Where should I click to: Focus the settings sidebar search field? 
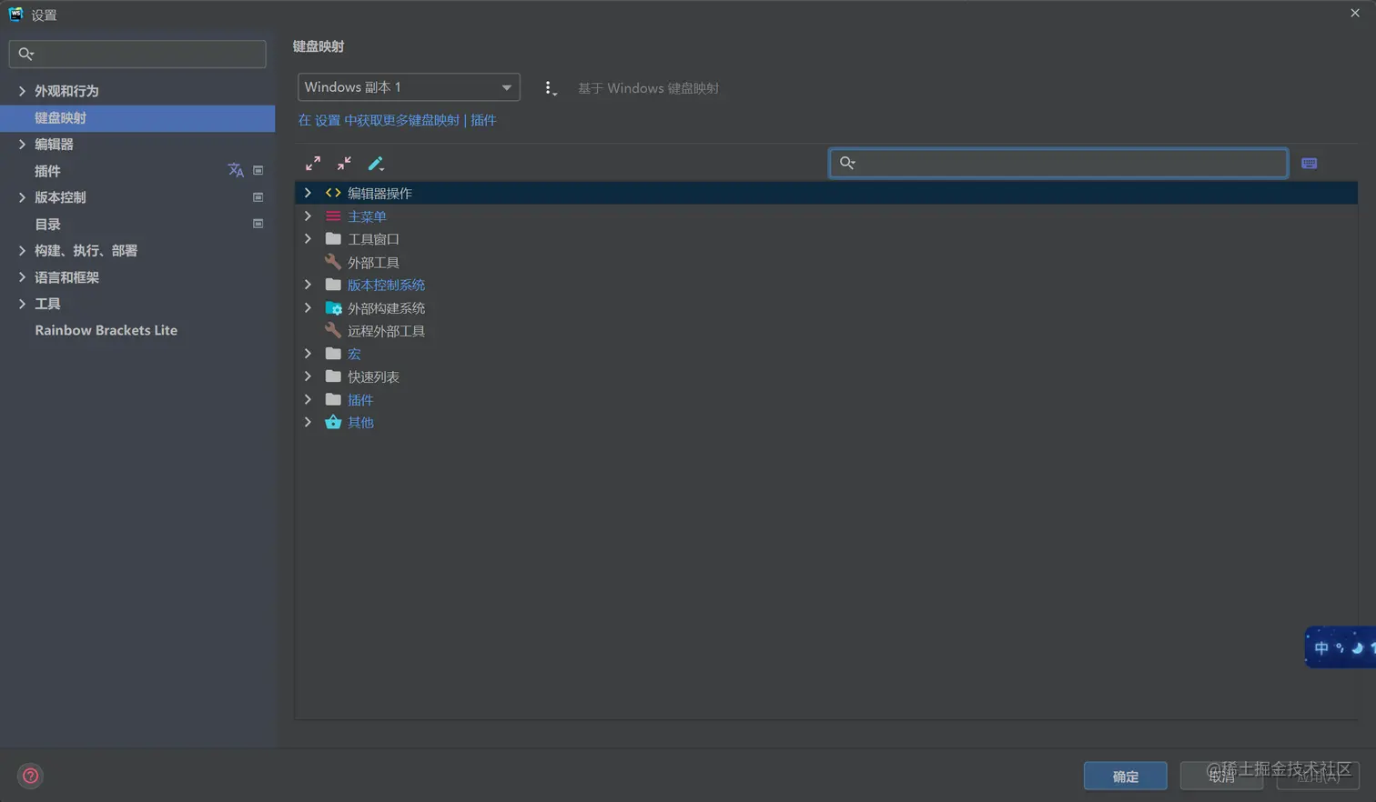137,54
